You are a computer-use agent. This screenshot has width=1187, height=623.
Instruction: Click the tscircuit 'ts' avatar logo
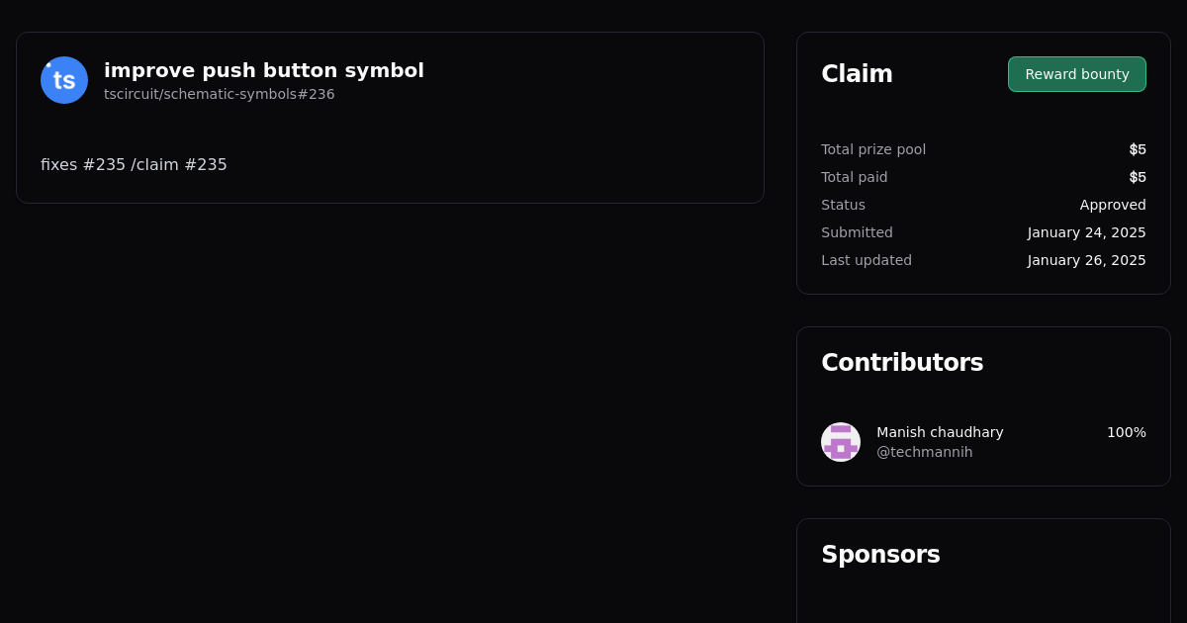[64, 80]
